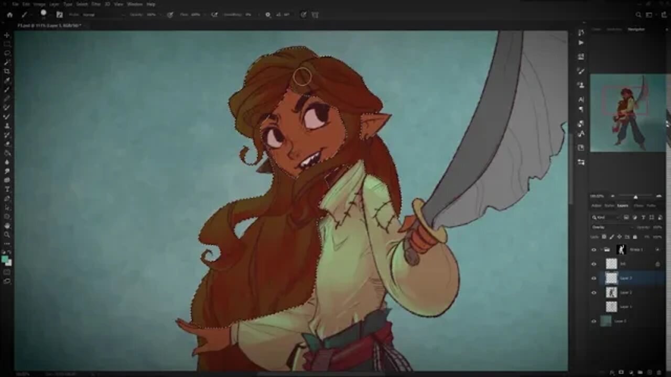The image size is (671, 377).
Task: Open layer filter Kind dropdown
Action: tap(605, 217)
